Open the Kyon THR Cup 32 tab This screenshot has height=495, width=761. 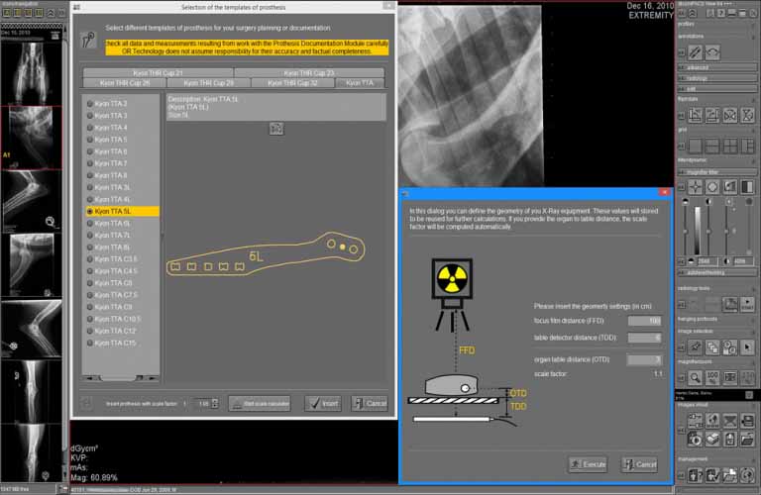[x=292, y=83]
